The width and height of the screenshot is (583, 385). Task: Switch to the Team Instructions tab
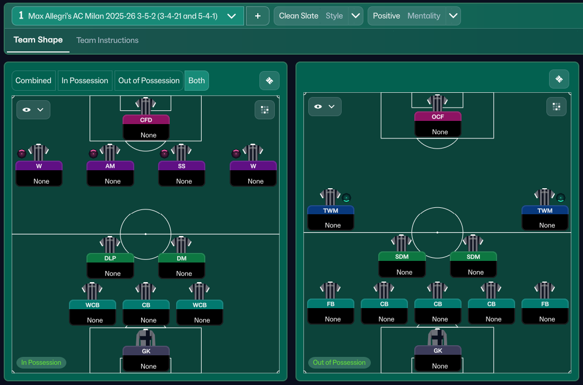107,40
